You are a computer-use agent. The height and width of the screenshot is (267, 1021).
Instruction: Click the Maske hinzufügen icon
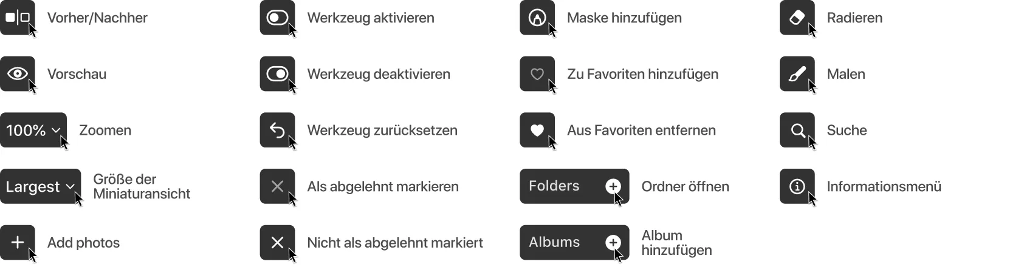click(537, 18)
